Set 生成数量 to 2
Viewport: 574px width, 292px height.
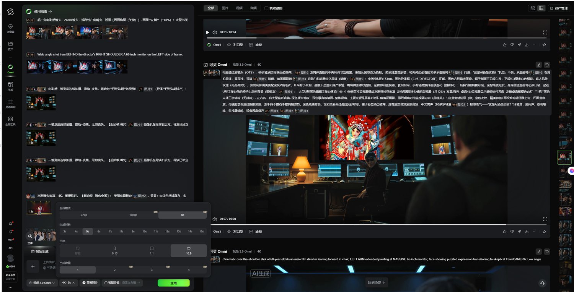click(114, 270)
